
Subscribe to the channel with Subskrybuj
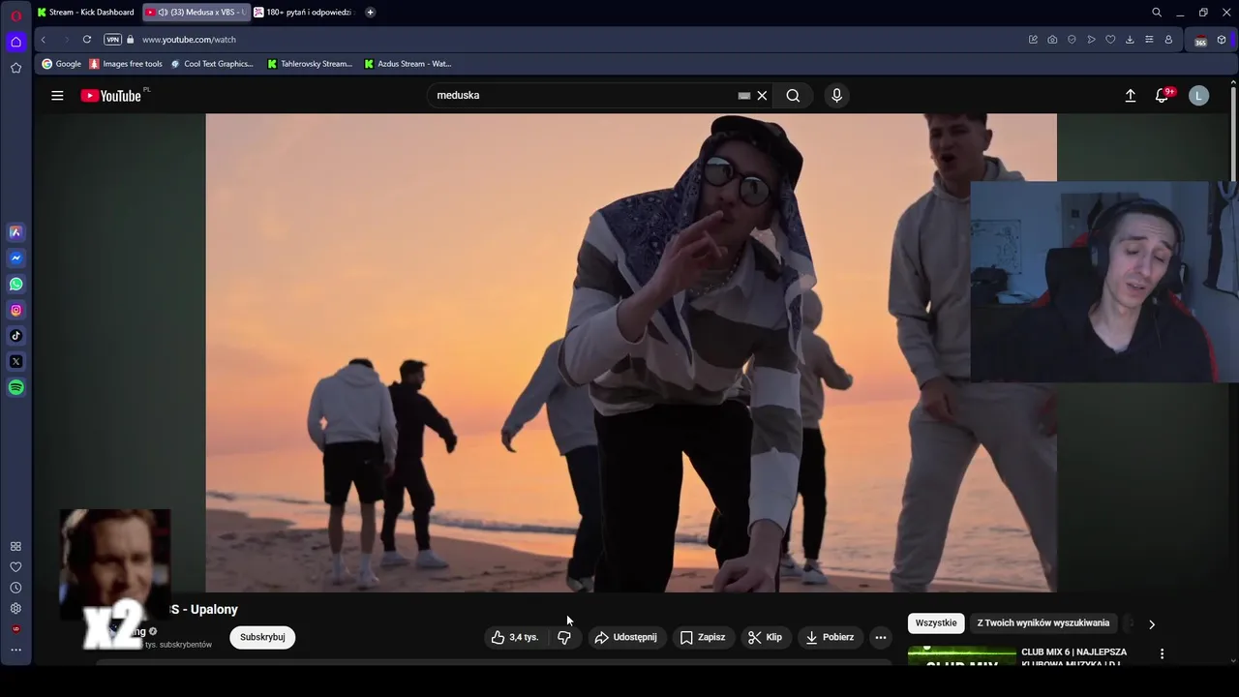[x=262, y=637]
